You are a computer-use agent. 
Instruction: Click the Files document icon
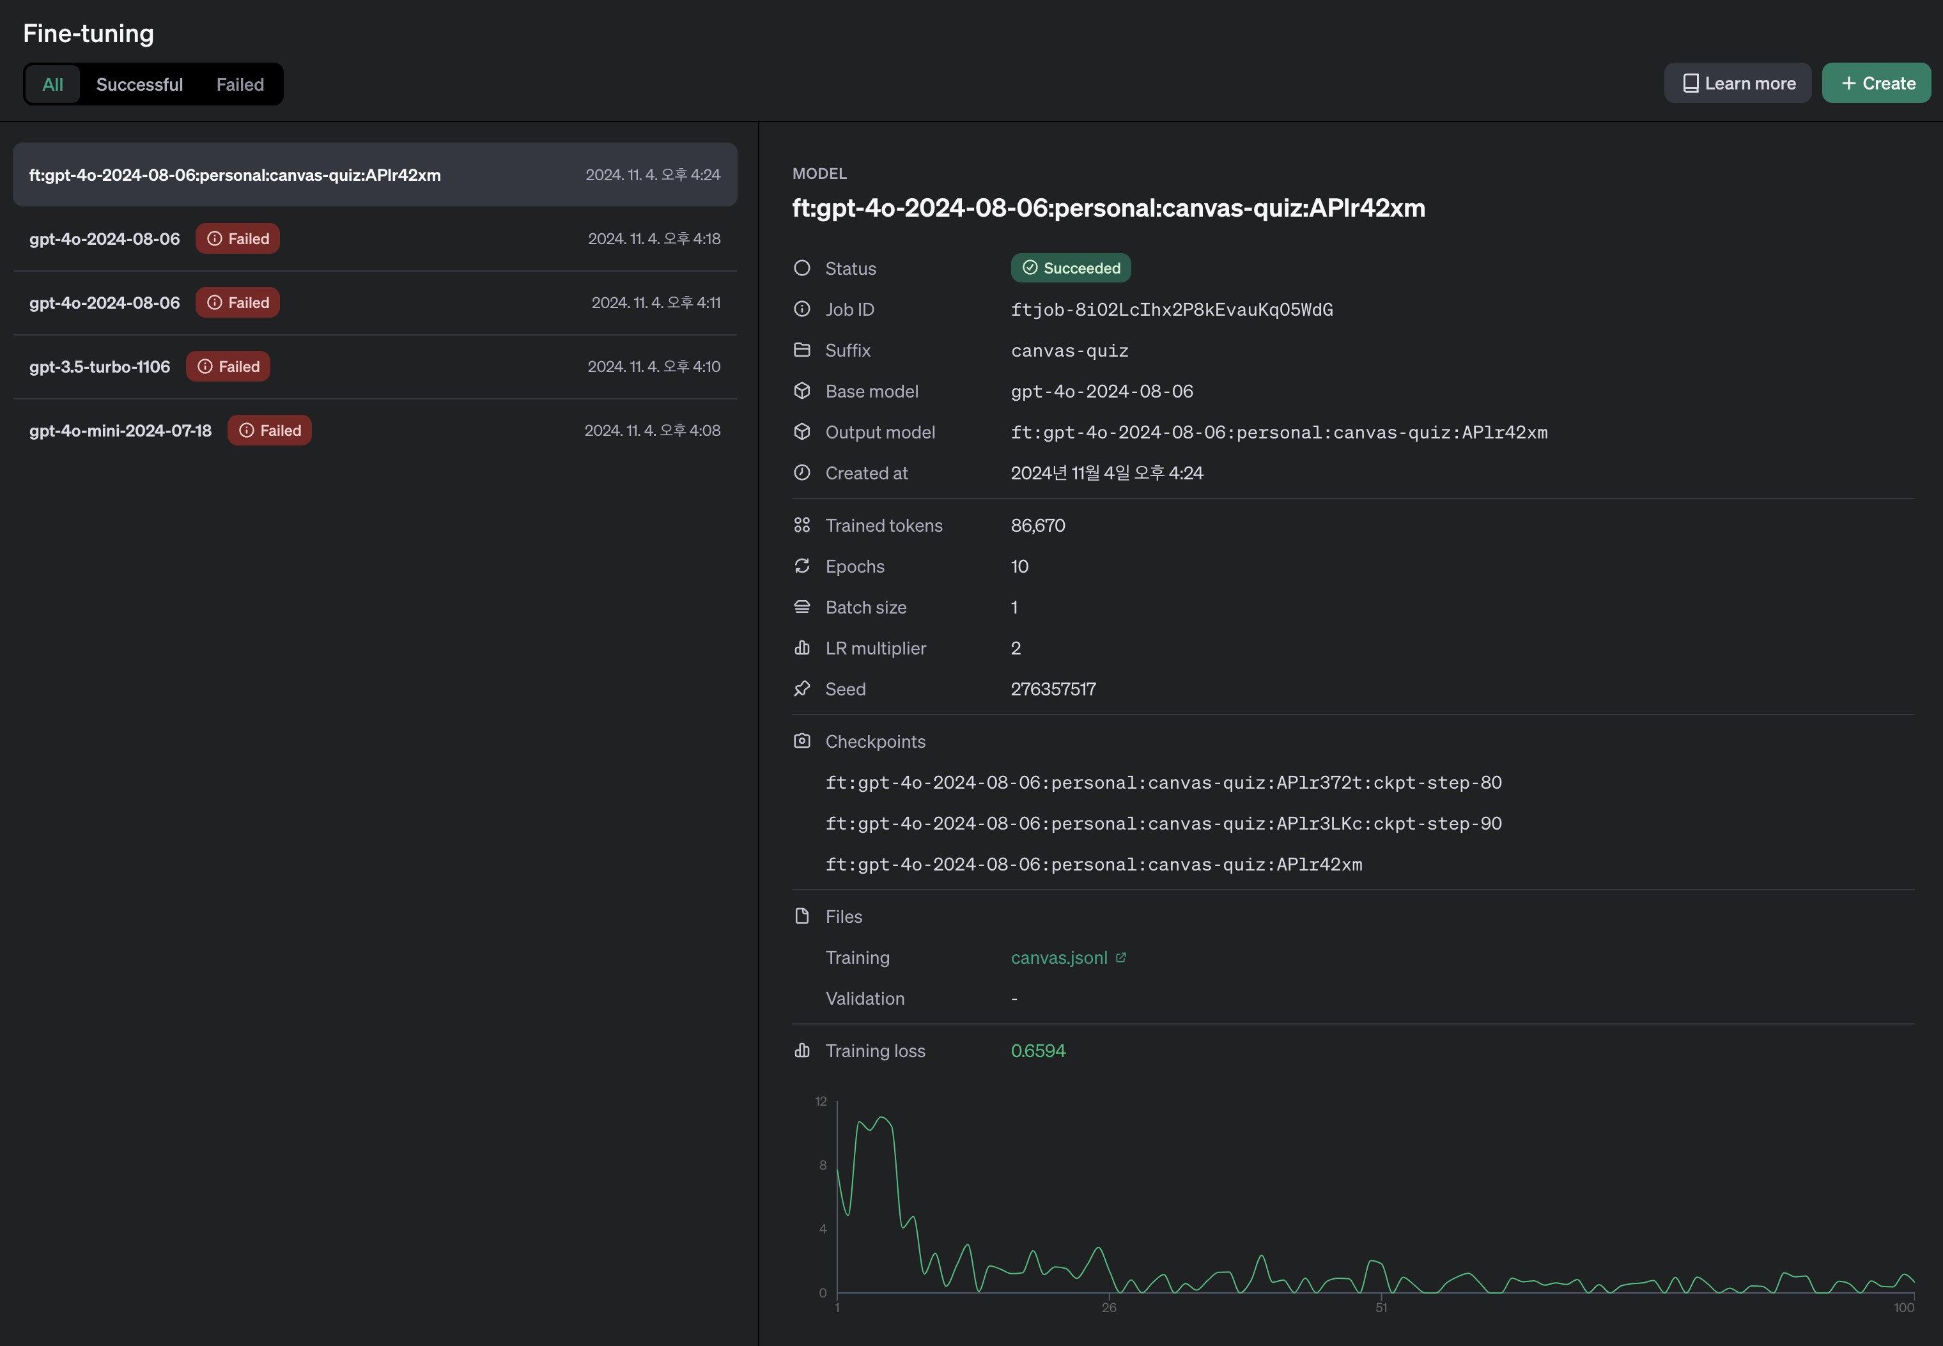click(x=802, y=916)
